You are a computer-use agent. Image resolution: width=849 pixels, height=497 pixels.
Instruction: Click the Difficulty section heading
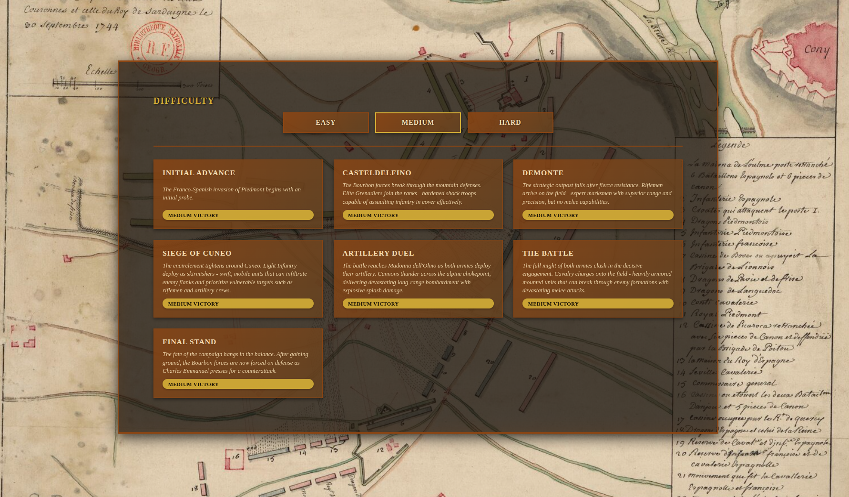click(184, 101)
